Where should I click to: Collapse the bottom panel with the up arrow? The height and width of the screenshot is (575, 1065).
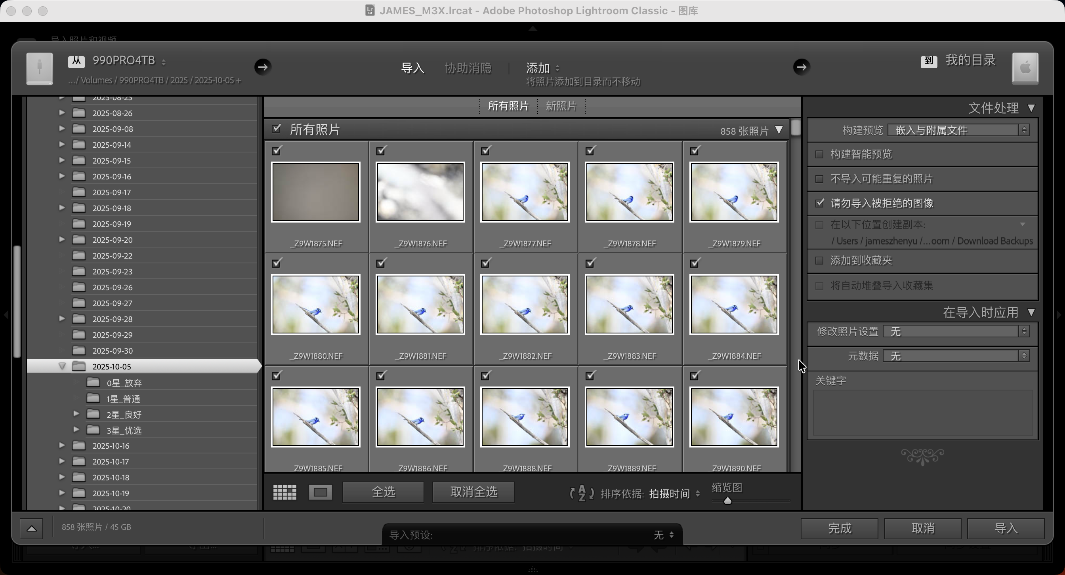click(31, 528)
